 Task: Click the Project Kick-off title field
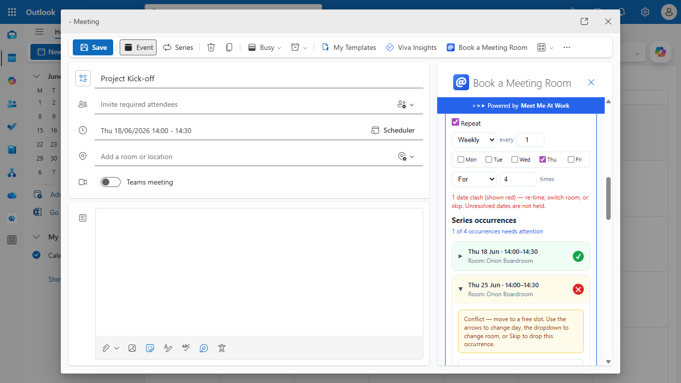(259, 78)
